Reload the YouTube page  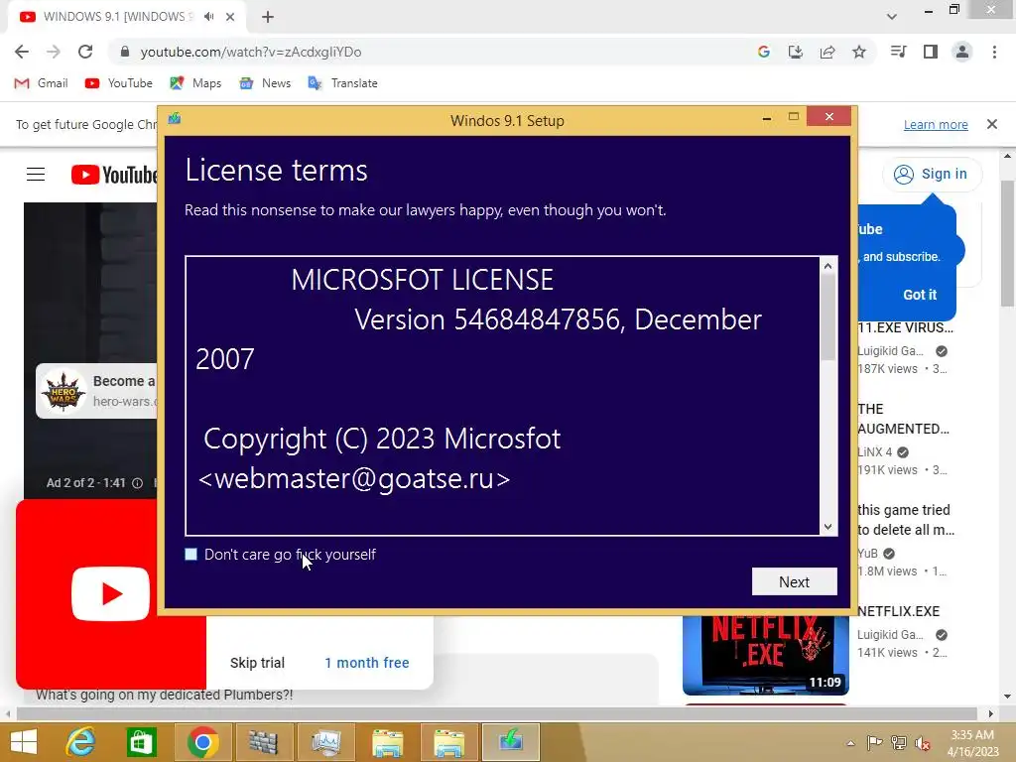pos(85,52)
